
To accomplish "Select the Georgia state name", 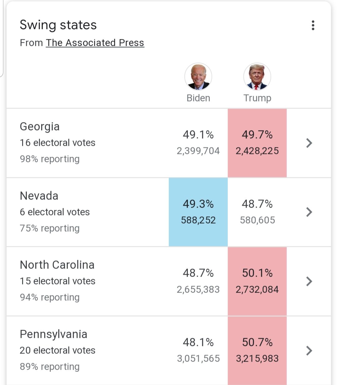I will [x=40, y=126].
